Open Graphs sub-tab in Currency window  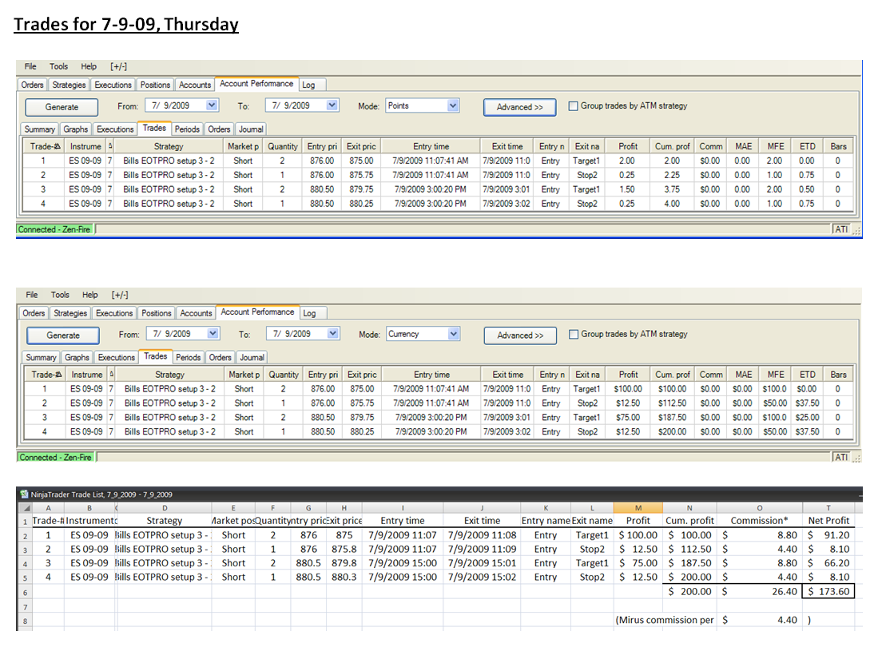click(x=77, y=358)
